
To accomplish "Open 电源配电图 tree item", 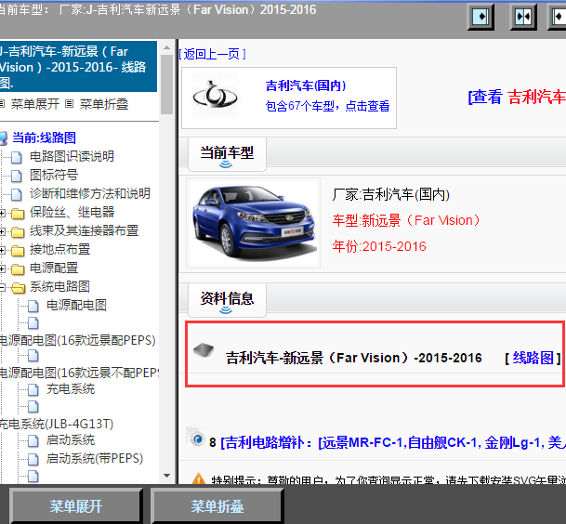I will click(x=76, y=306).
